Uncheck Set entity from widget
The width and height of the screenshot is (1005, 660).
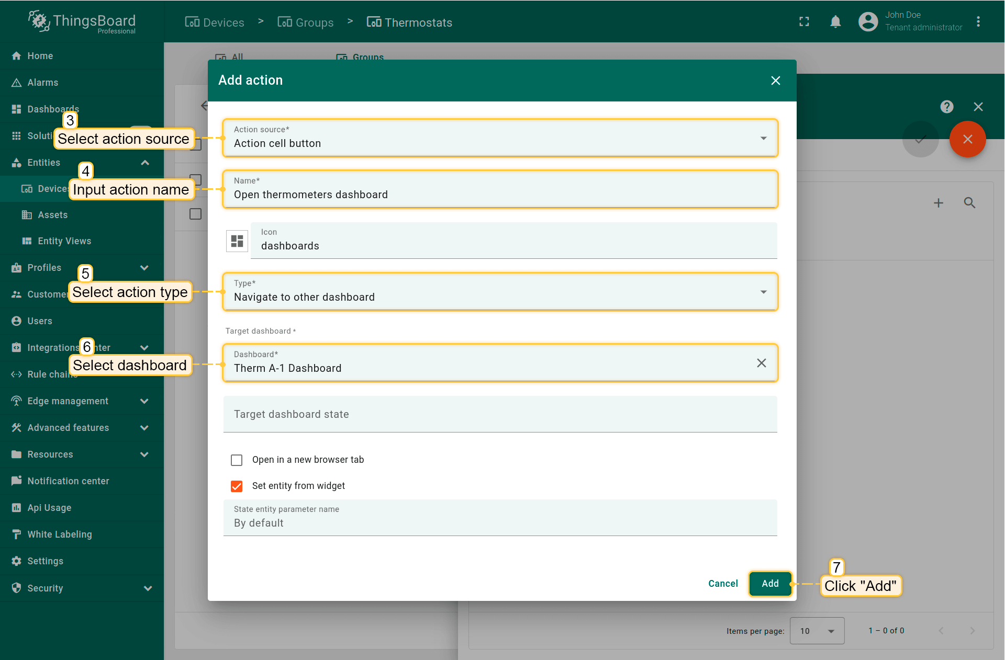237,486
